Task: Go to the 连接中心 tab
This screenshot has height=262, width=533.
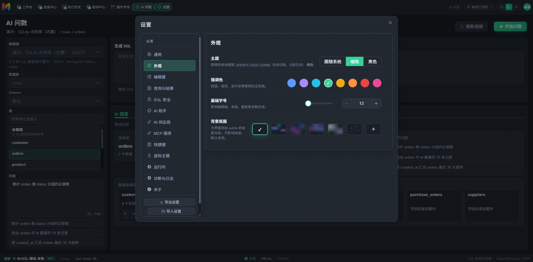Action: [x=47, y=7]
